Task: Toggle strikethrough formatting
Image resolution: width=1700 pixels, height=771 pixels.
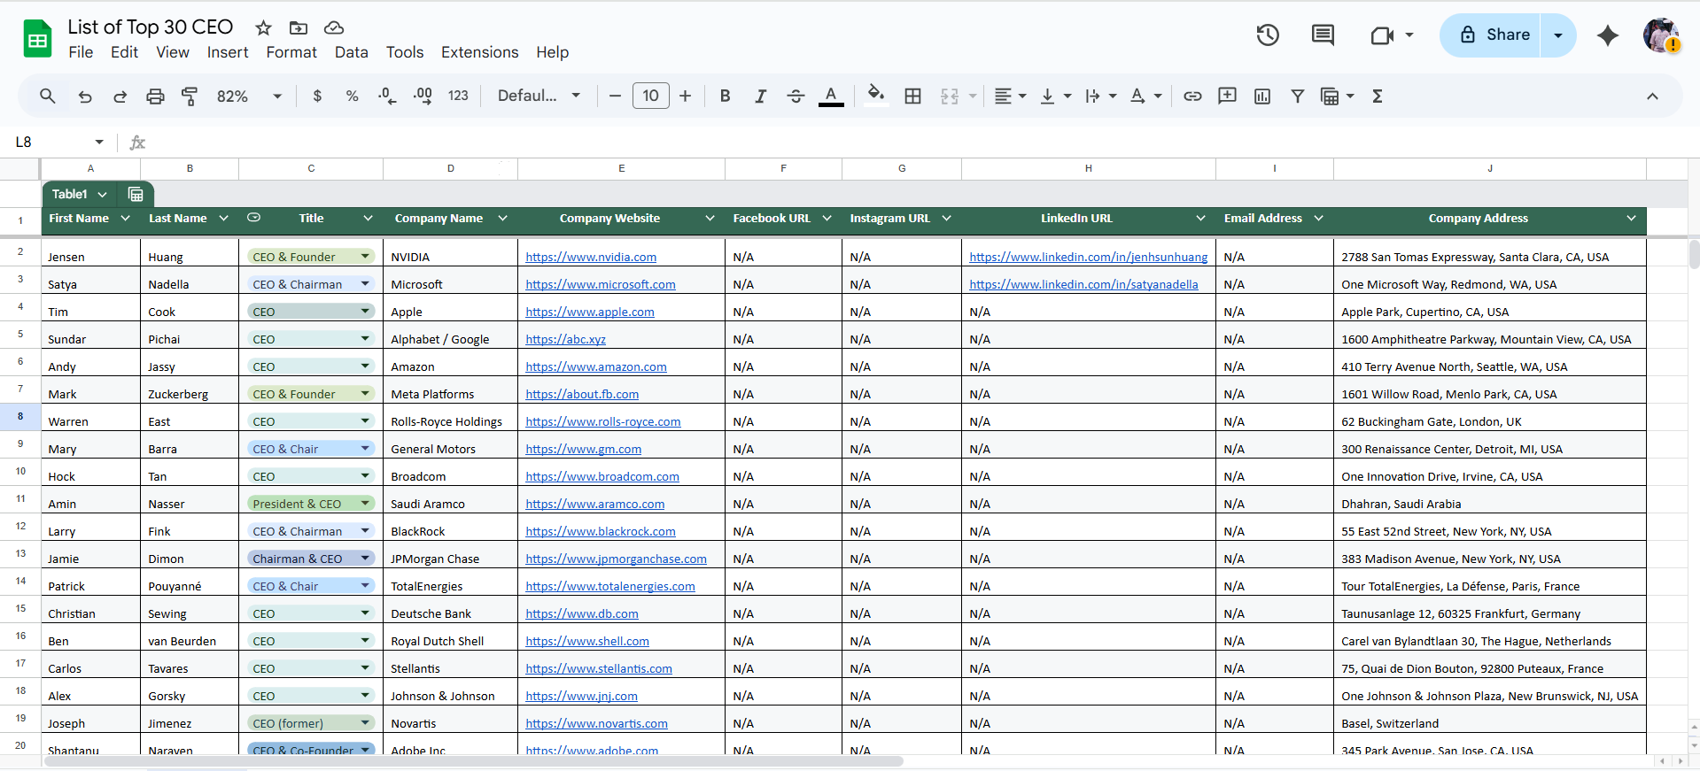Action: coord(796,96)
